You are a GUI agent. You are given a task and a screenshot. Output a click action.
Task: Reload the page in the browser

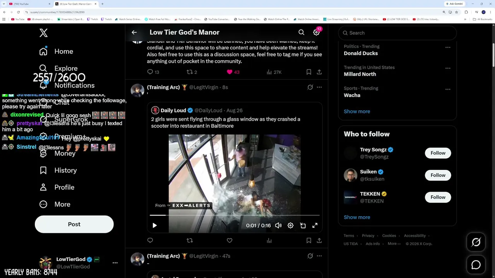pyautogui.click(x=18, y=12)
